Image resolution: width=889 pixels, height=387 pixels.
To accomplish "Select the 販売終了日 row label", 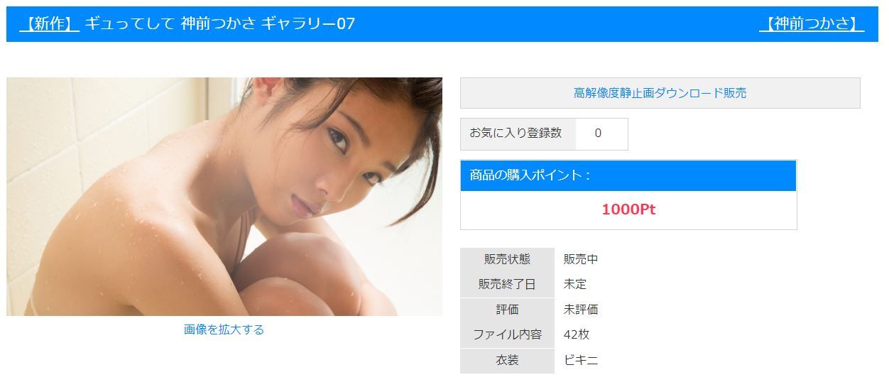I will point(507,285).
